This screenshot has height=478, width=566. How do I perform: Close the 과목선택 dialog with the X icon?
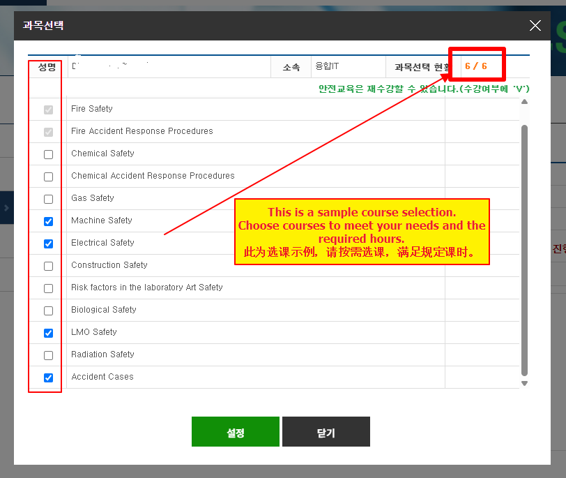(x=535, y=26)
